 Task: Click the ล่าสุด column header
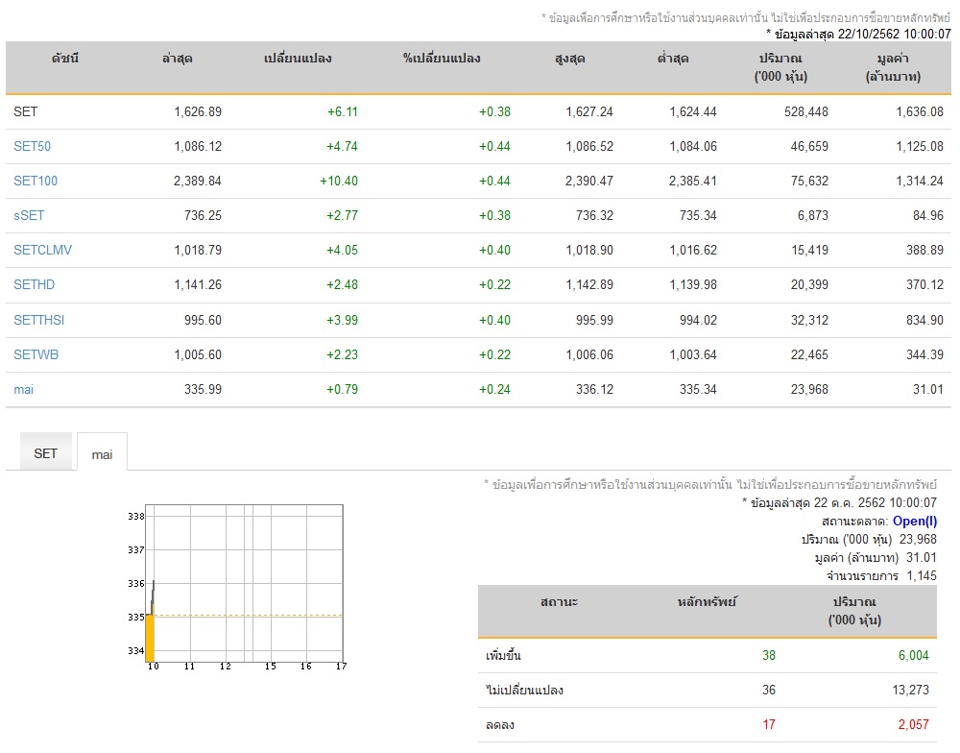click(177, 59)
